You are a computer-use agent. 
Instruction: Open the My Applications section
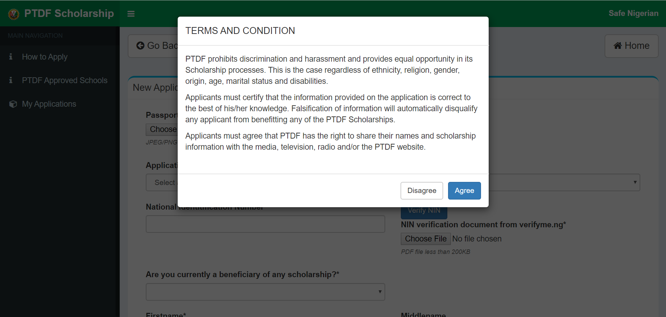[x=49, y=104]
